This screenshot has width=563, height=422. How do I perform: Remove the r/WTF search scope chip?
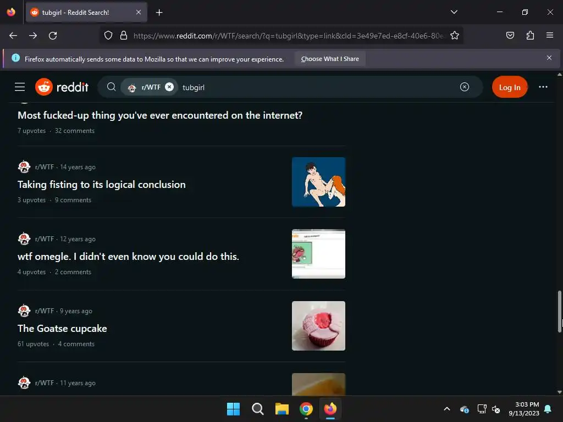coord(169,87)
